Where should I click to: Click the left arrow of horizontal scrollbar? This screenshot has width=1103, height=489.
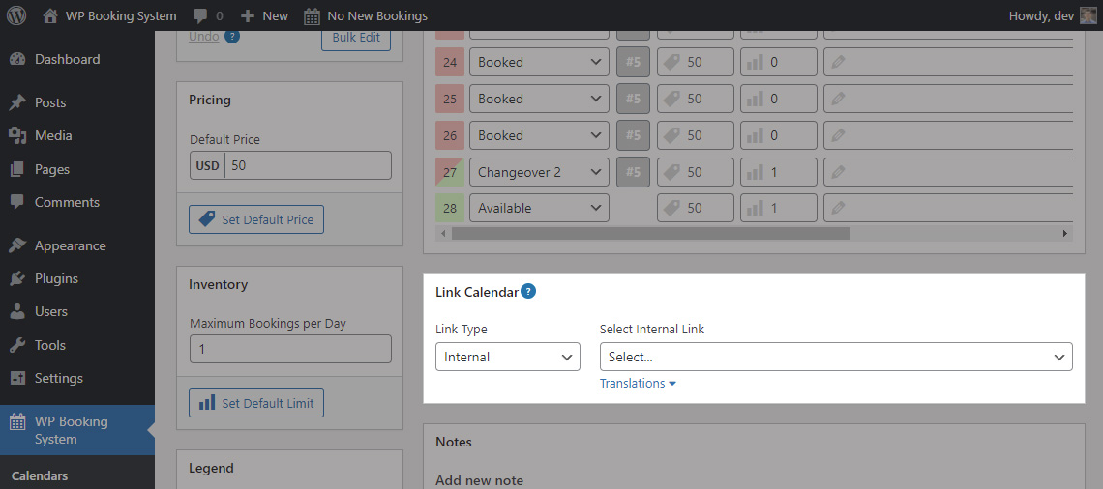tap(442, 233)
